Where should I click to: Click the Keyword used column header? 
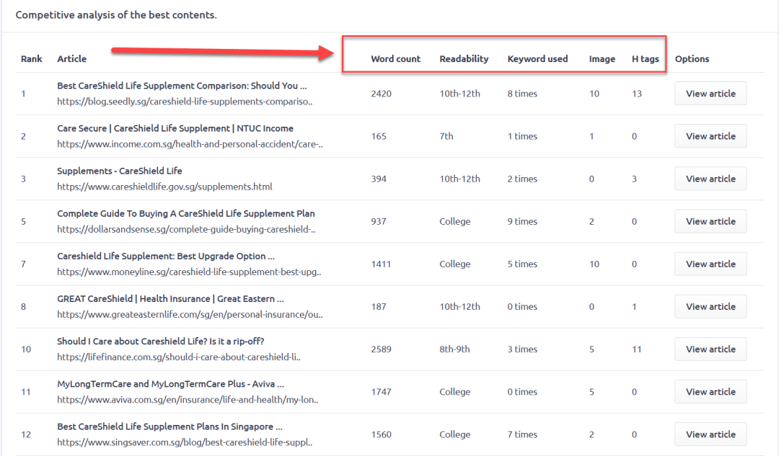pyautogui.click(x=537, y=58)
